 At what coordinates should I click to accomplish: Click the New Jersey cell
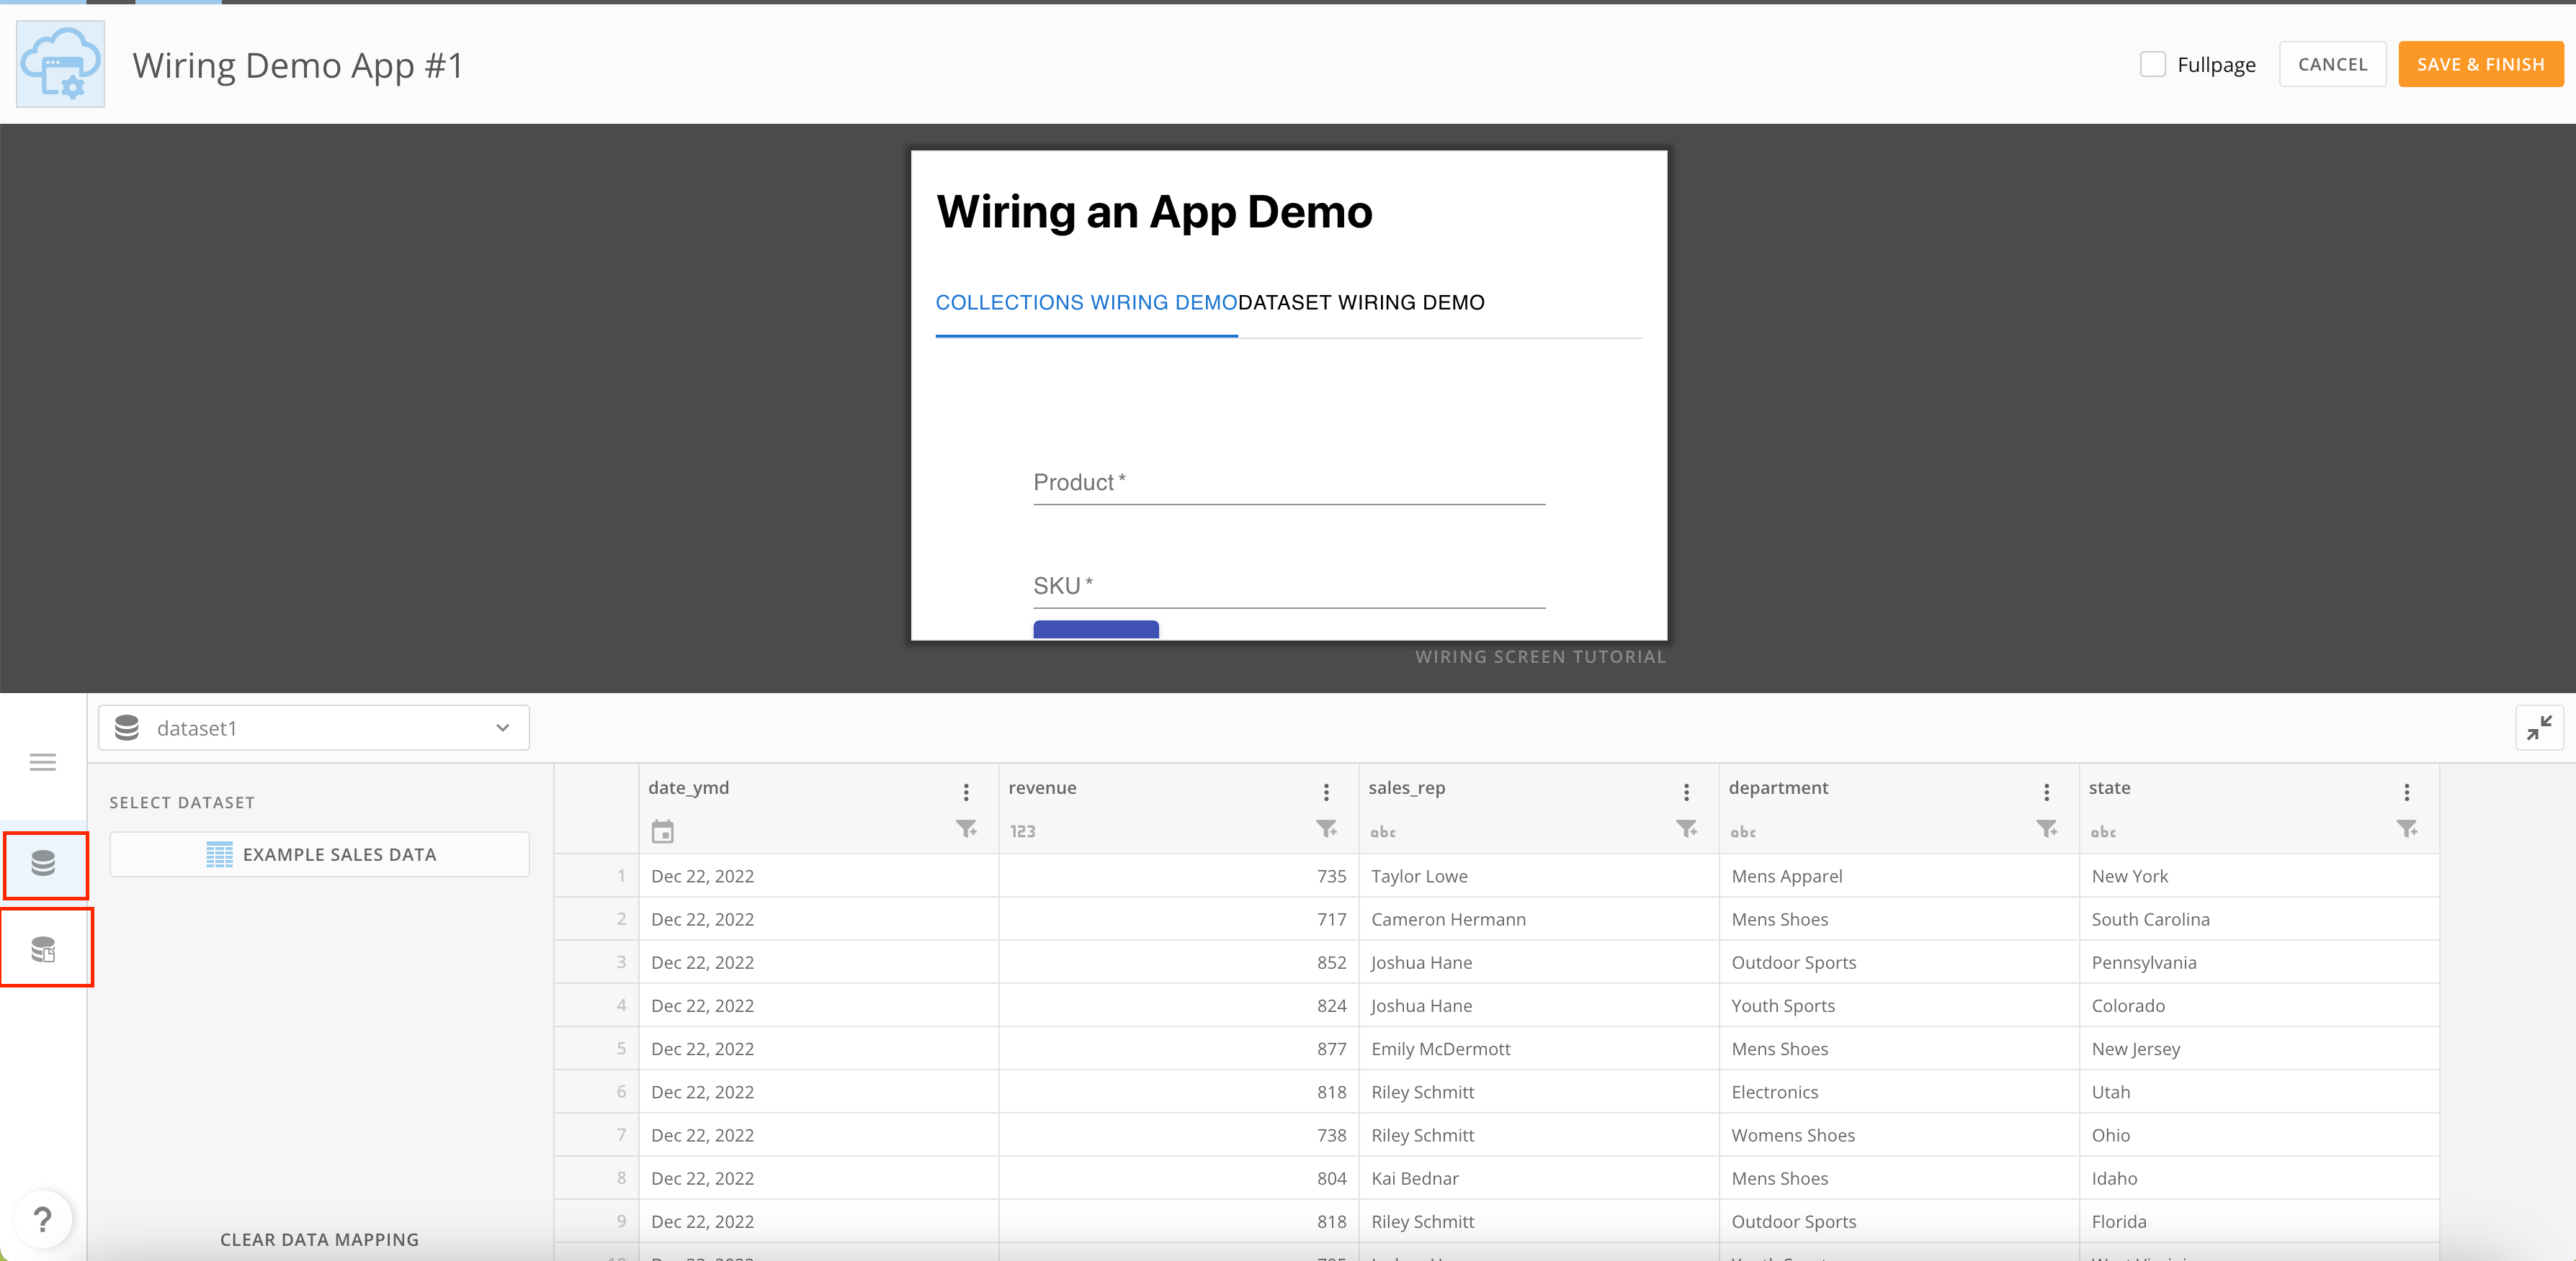click(x=2258, y=1049)
